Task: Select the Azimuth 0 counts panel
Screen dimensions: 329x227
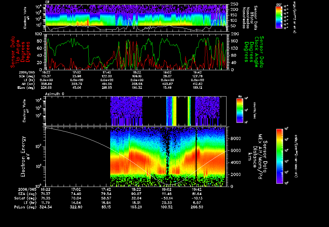Action: click(x=136, y=111)
